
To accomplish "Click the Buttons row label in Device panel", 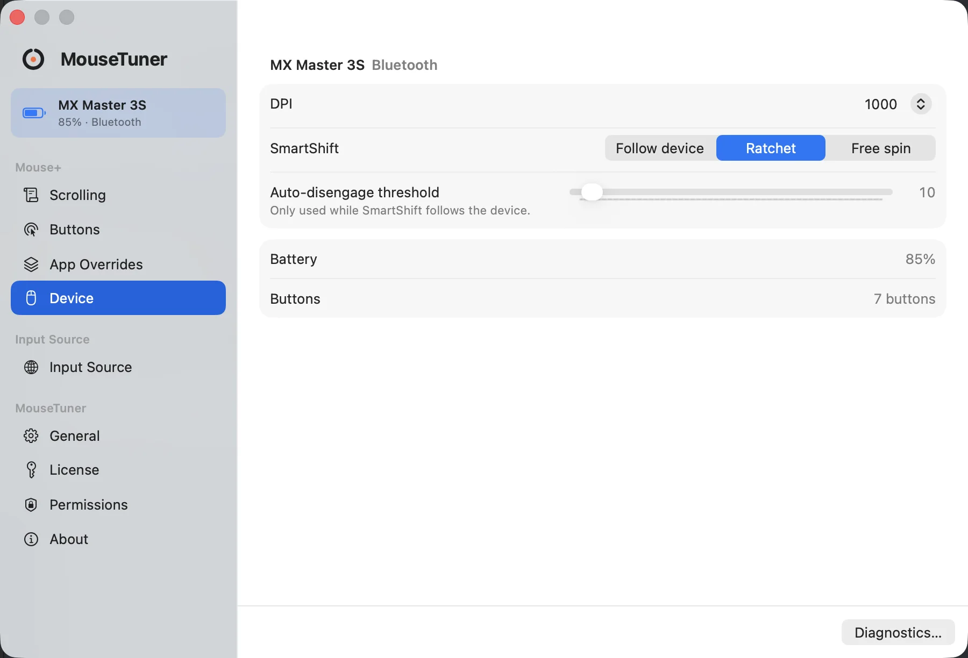I will 295,299.
